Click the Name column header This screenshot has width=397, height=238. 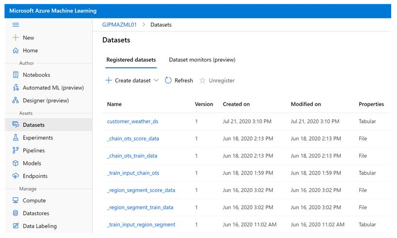tap(114, 104)
